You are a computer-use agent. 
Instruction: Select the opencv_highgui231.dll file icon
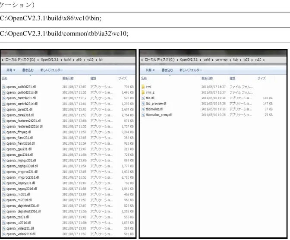click(4, 161)
